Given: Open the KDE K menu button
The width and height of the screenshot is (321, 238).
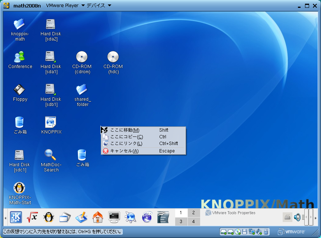Looking at the screenshot, I should click(16, 217).
